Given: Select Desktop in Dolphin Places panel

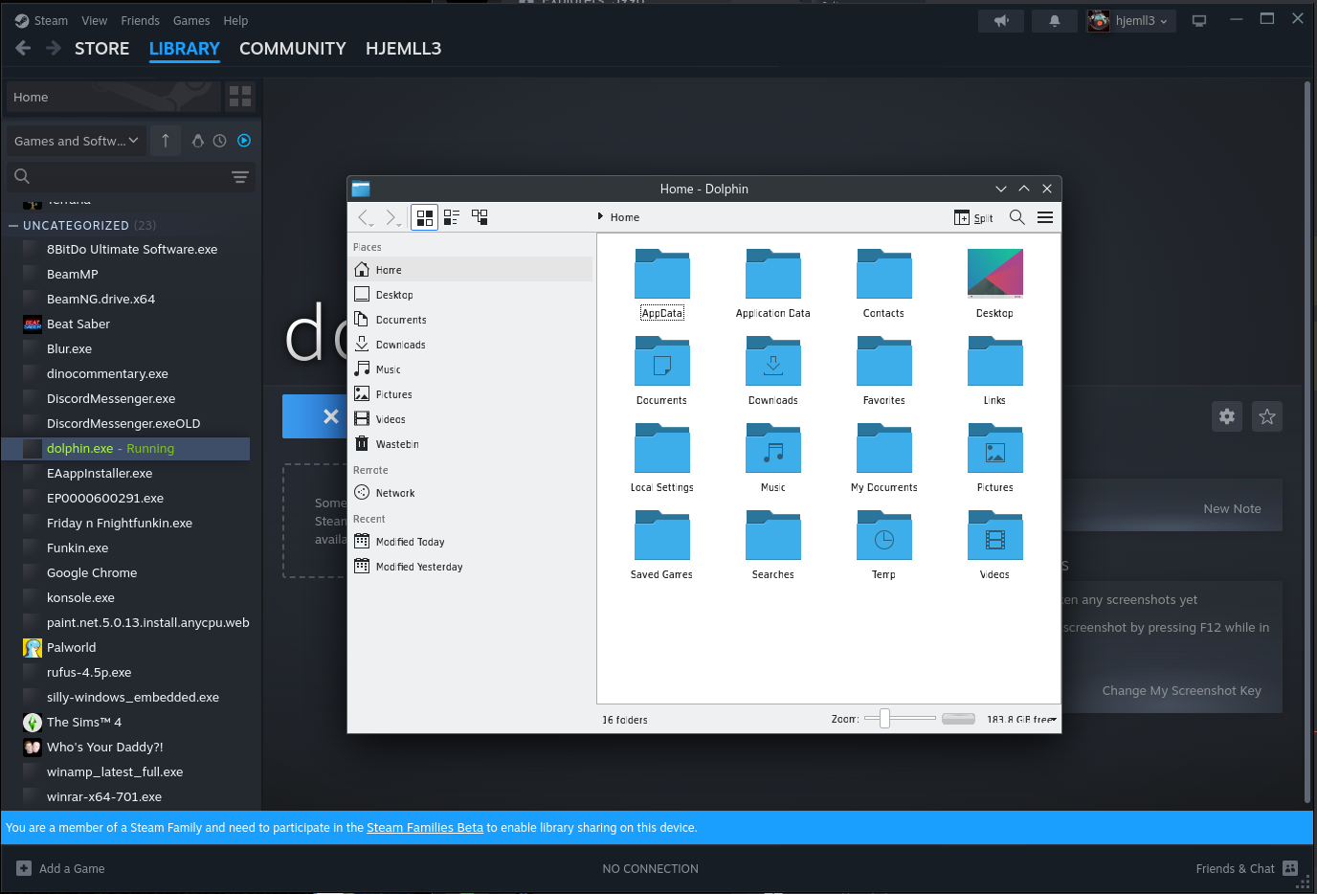Looking at the screenshot, I should (472, 295).
